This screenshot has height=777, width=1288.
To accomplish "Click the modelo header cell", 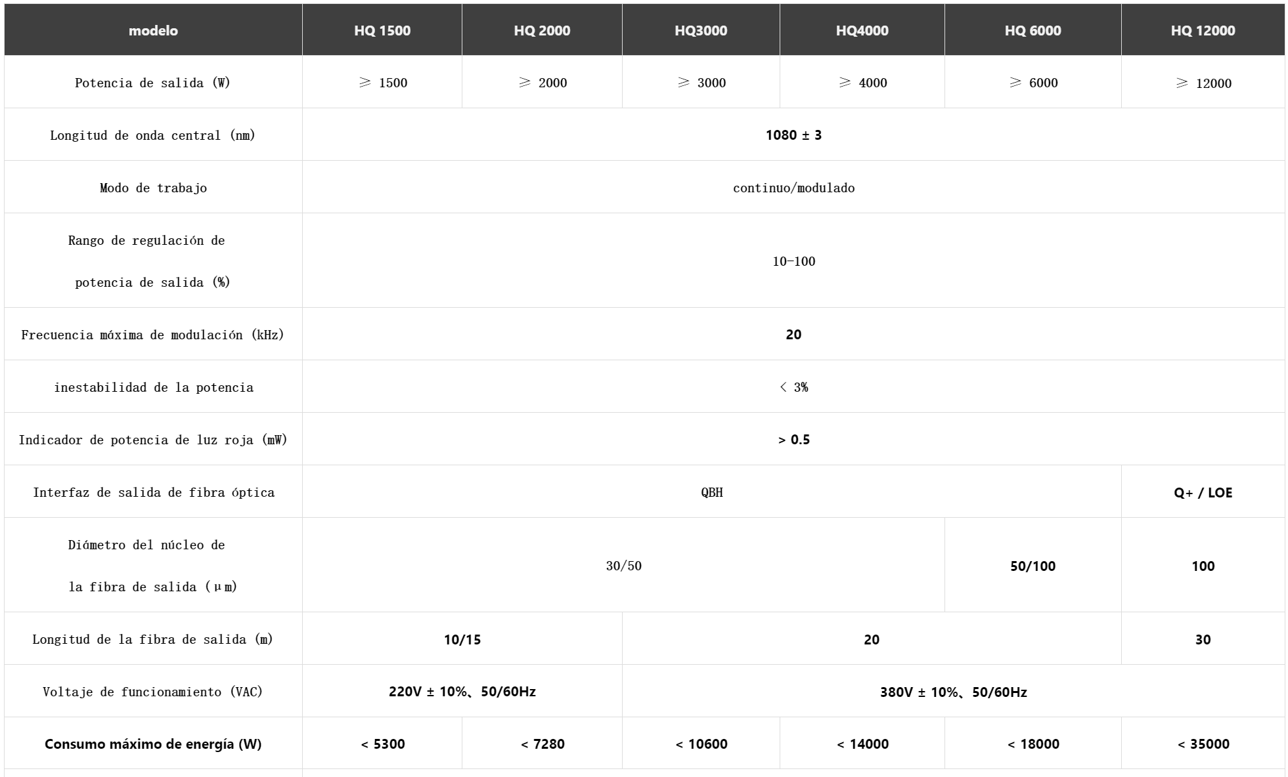I will click(153, 30).
